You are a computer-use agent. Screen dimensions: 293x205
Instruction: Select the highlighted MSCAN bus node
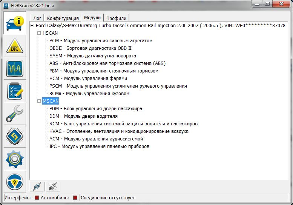point(51,101)
